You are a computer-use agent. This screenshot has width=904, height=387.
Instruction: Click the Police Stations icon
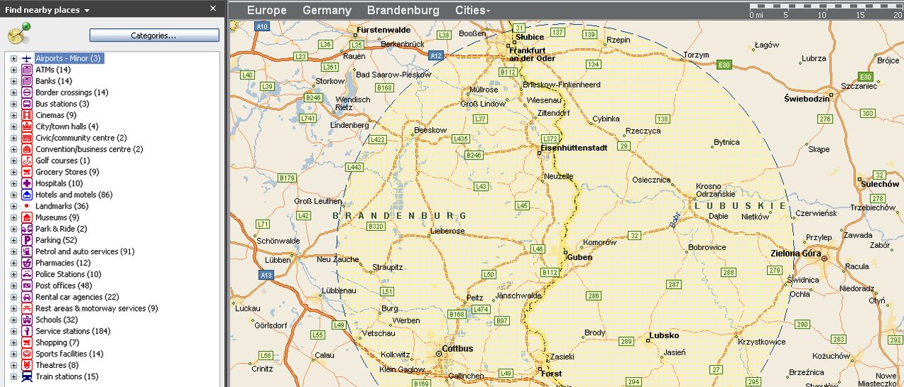click(x=27, y=274)
